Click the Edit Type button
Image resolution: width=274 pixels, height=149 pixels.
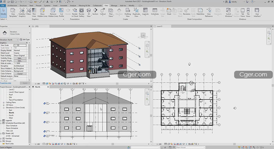(x=25, y=40)
